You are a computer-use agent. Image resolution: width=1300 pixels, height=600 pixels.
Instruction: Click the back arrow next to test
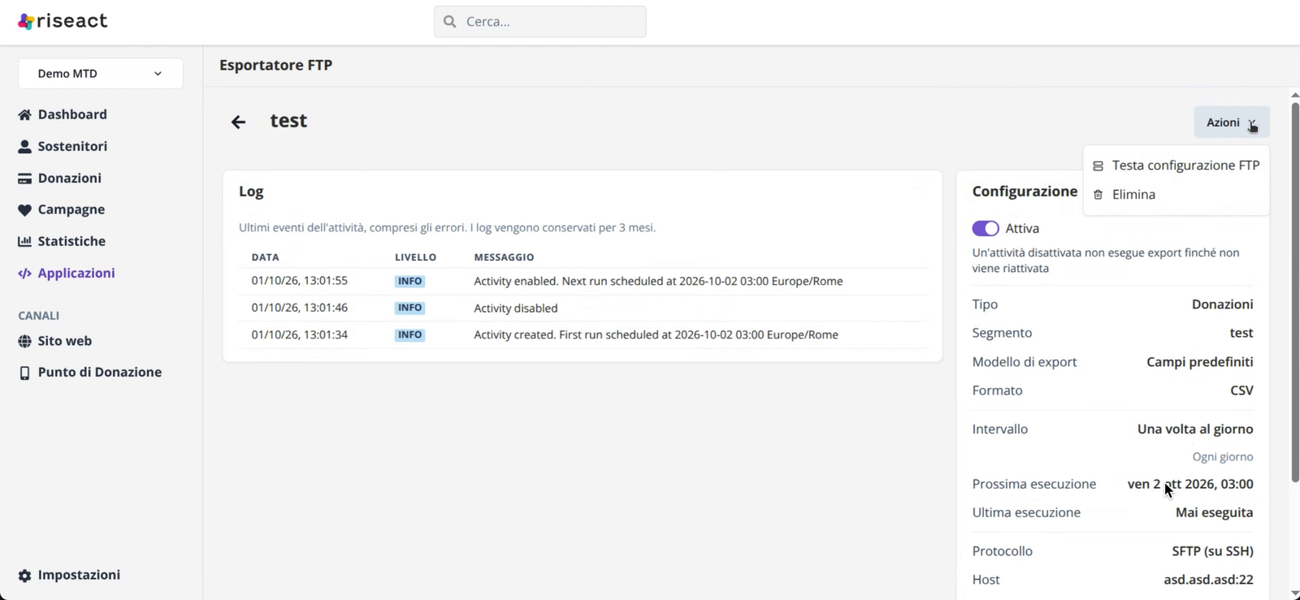pos(238,123)
